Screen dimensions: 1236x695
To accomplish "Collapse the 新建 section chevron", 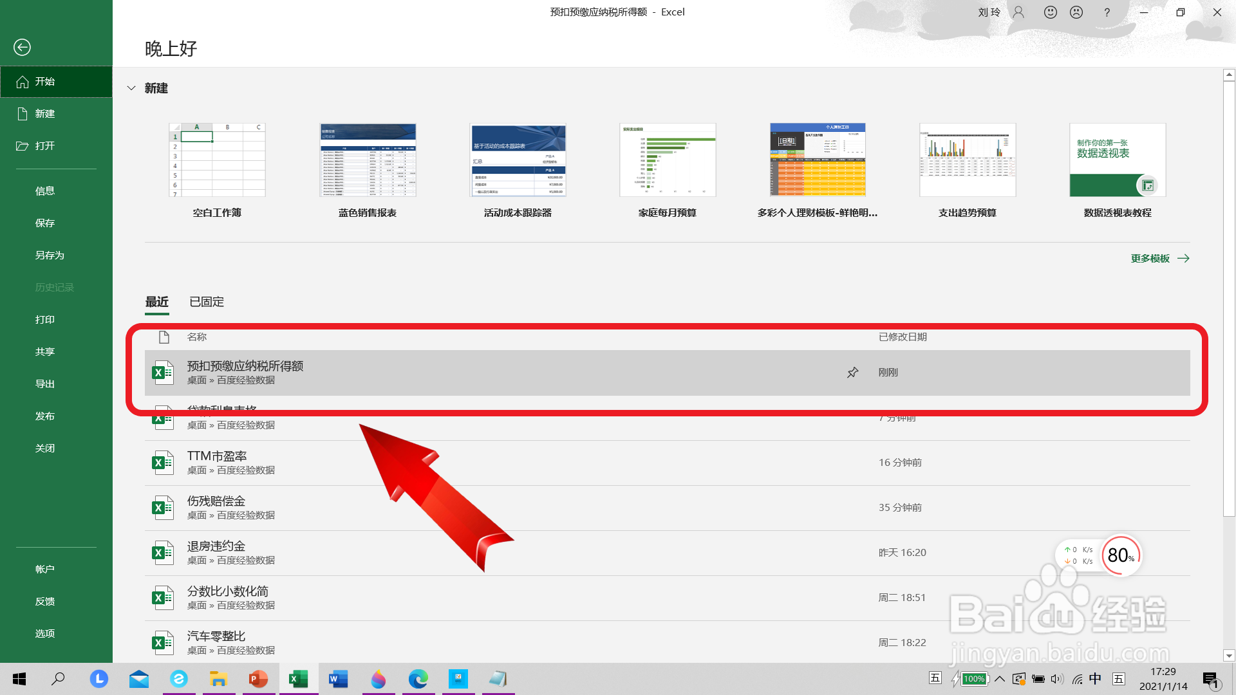I will (131, 88).
